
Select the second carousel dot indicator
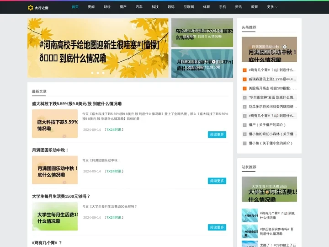pos(98,73)
